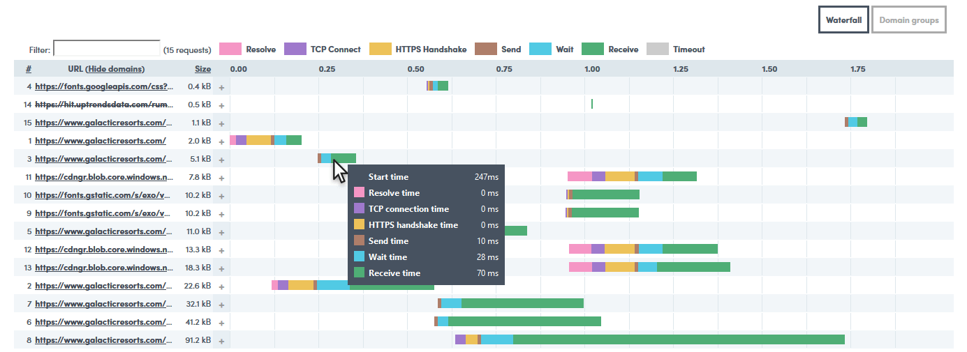Open the request 11 cdngr.blob.core.windows URL

[x=103, y=177]
